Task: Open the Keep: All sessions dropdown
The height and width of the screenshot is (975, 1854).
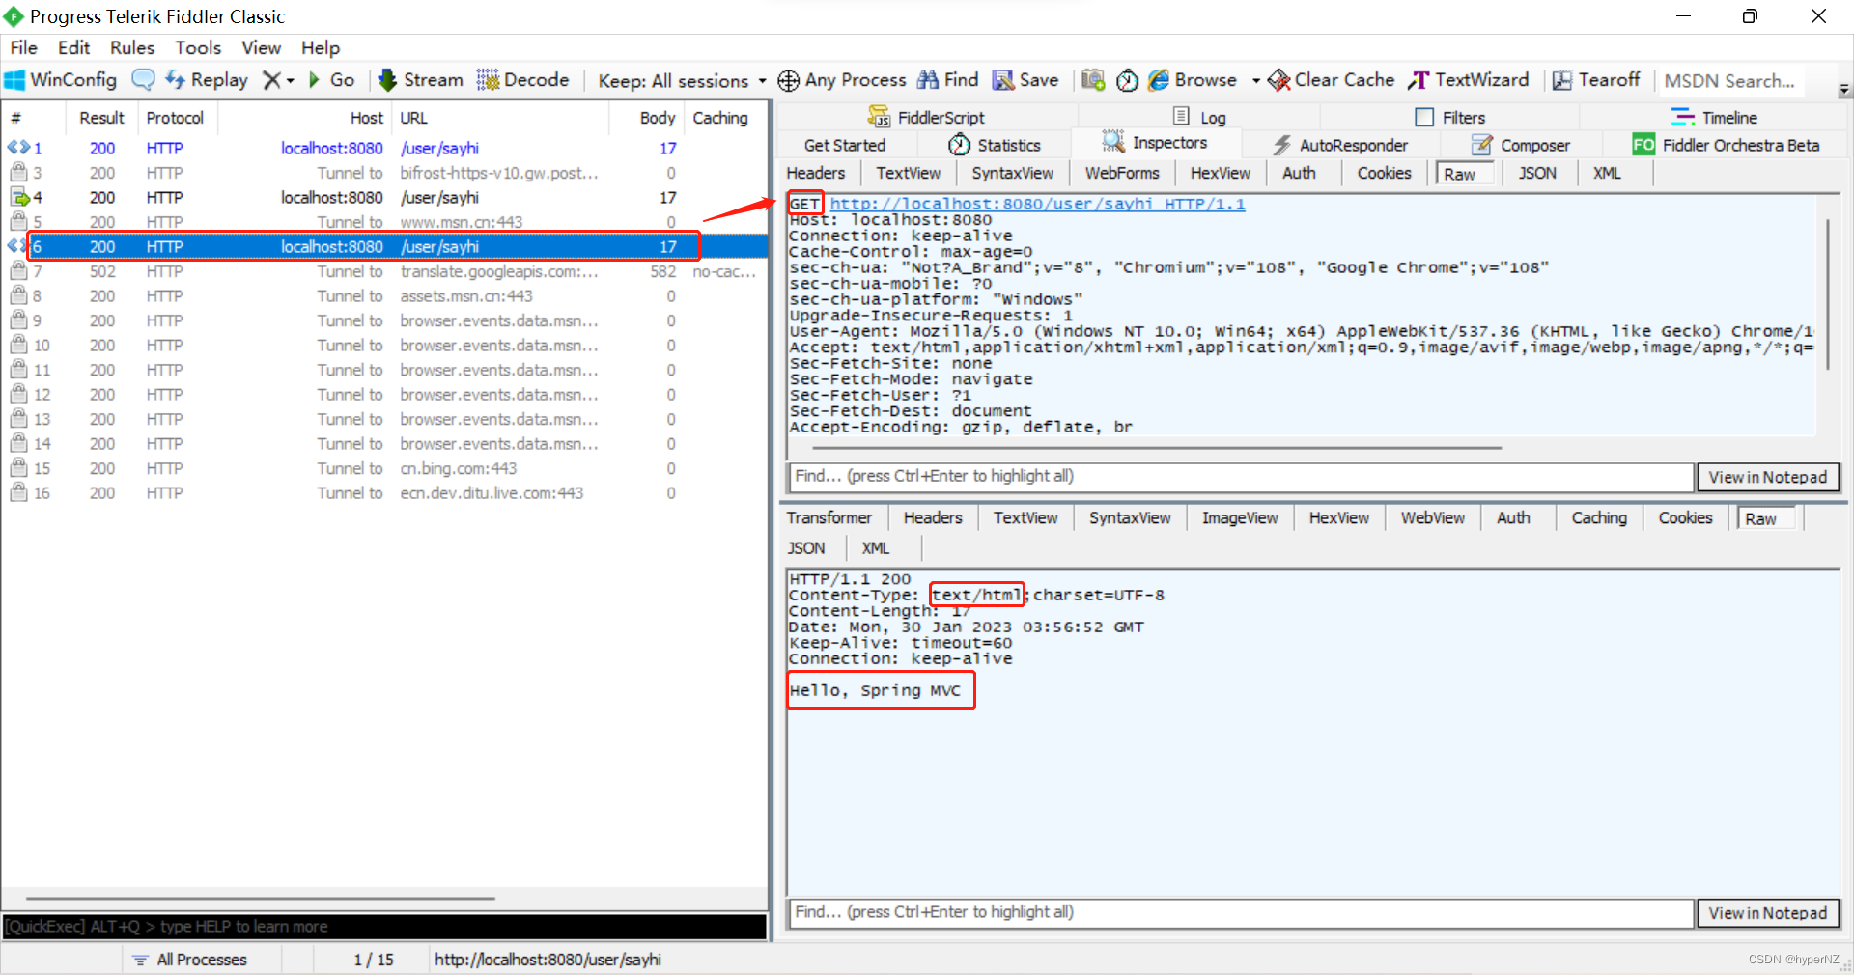Action: (682, 81)
